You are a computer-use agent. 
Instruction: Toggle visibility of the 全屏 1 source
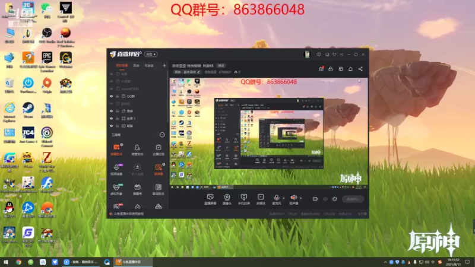[x=112, y=118]
